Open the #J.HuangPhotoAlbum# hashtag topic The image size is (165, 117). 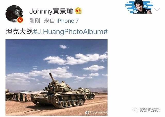pos(70,31)
